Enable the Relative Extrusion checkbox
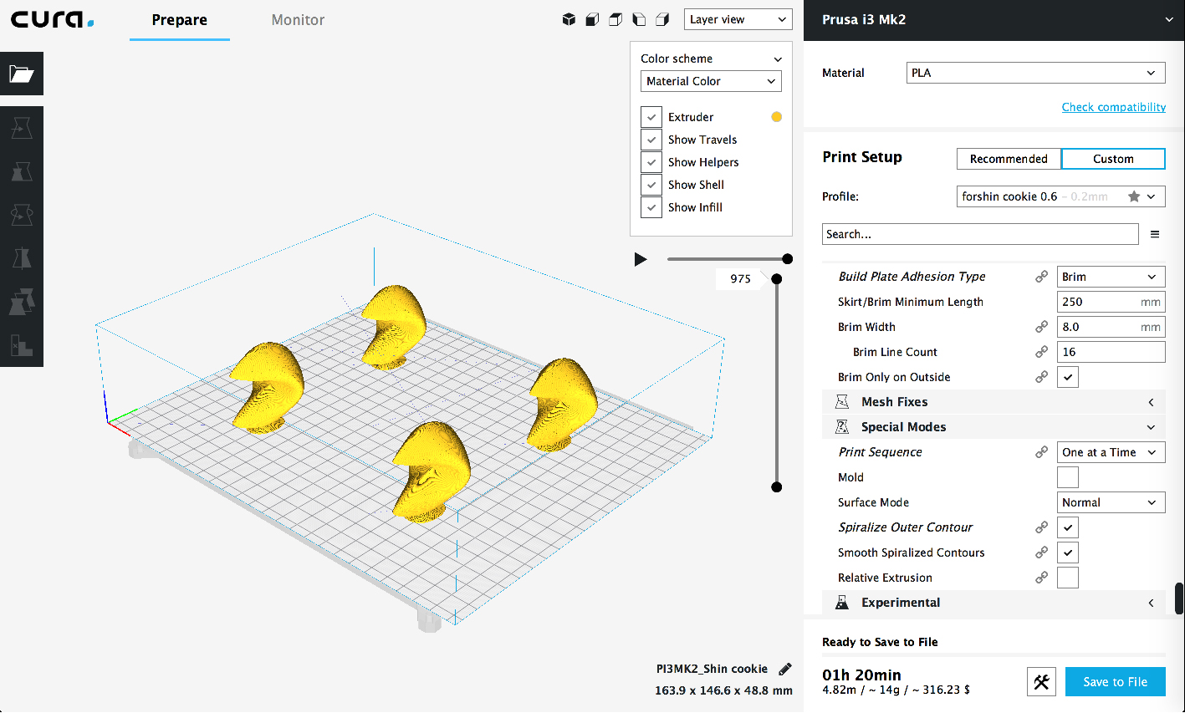This screenshot has width=1185, height=713. point(1068,578)
